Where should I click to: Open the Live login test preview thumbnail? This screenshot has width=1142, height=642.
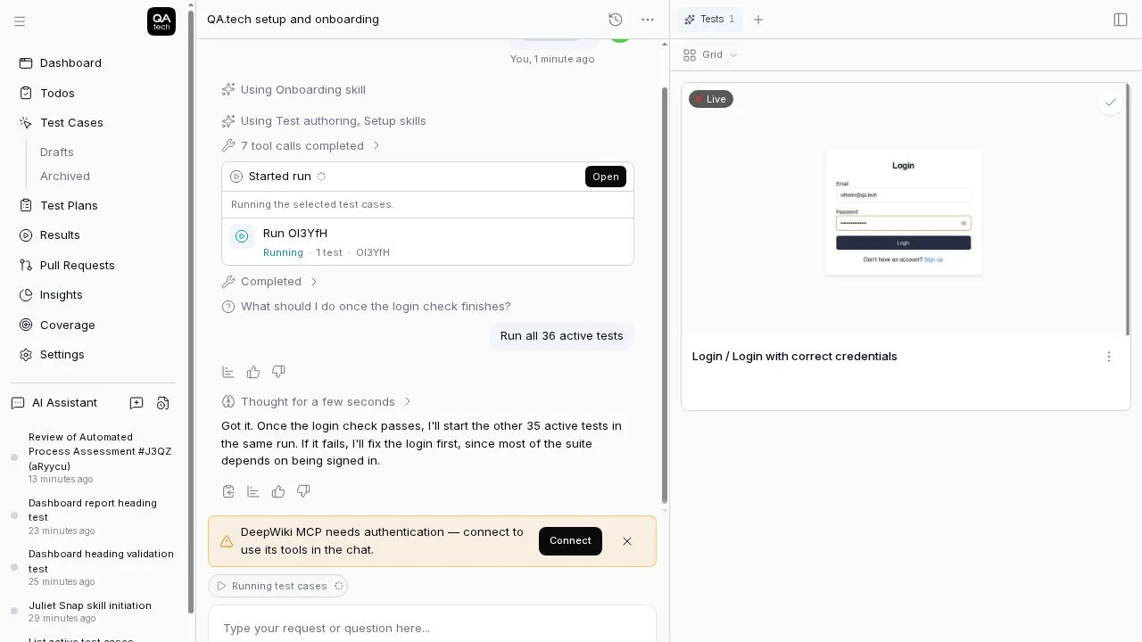[x=905, y=210]
